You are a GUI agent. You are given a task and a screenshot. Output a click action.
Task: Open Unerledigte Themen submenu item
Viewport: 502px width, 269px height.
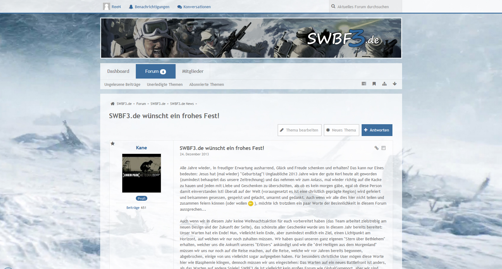[x=165, y=85]
